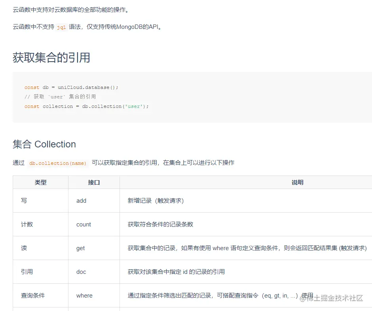This screenshot has width=372, height=311.
Task: Click the 接口 table header
Action: click(94, 182)
